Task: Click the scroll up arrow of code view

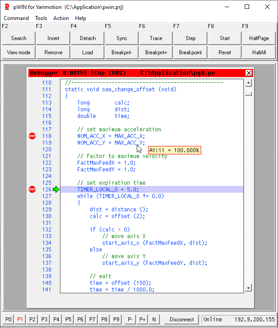Action: coord(248,83)
